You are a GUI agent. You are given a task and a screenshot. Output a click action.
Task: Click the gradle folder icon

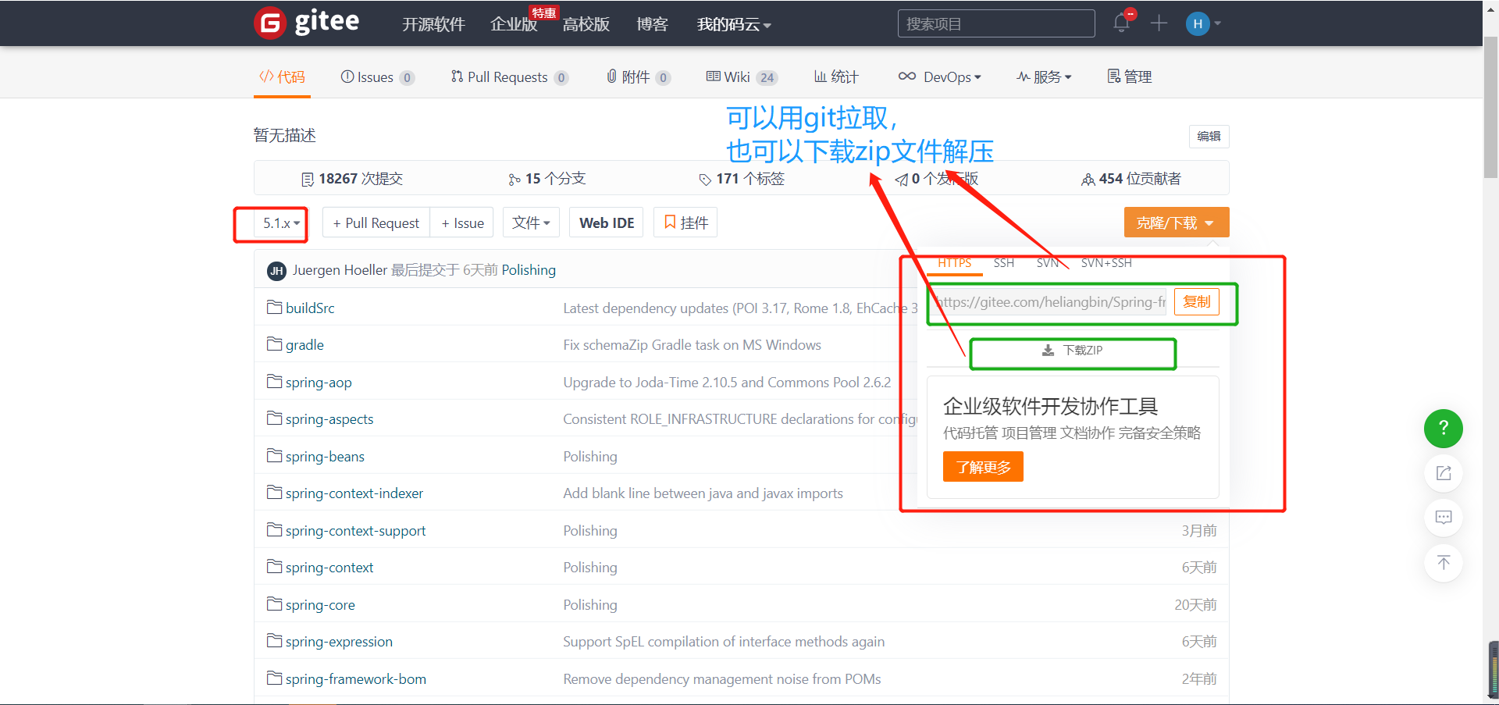coord(274,344)
